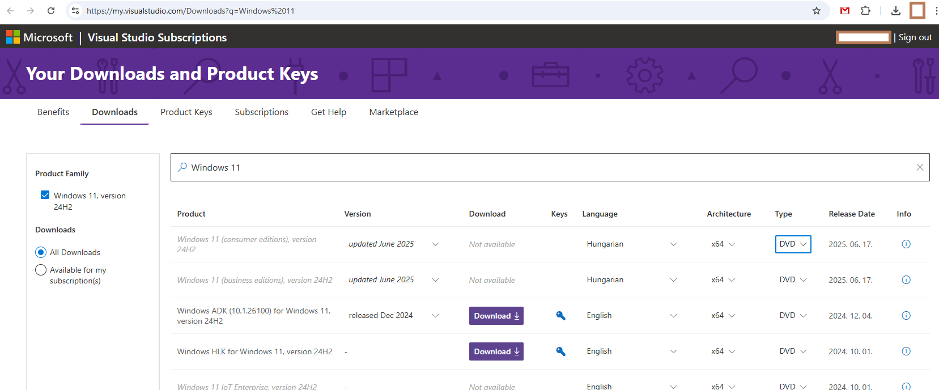Open the Product Keys tab
The height and width of the screenshot is (390, 939).
(x=186, y=112)
